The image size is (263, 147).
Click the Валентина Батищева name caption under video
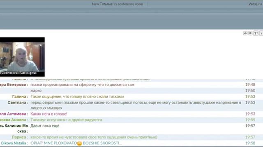pyautogui.click(x=18, y=73)
